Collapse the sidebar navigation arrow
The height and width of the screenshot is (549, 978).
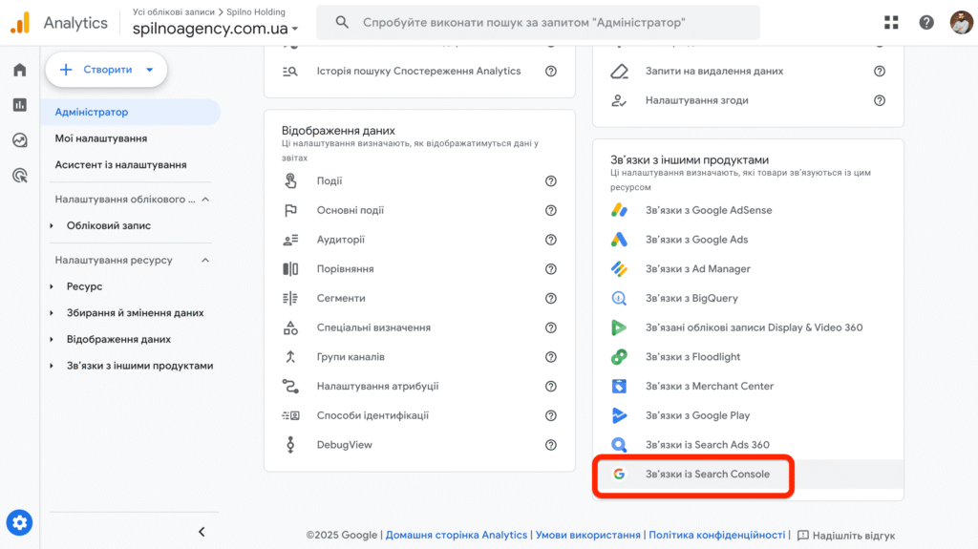click(x=202, y=532)
